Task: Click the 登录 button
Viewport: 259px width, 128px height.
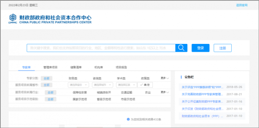Action: [201, 48]
